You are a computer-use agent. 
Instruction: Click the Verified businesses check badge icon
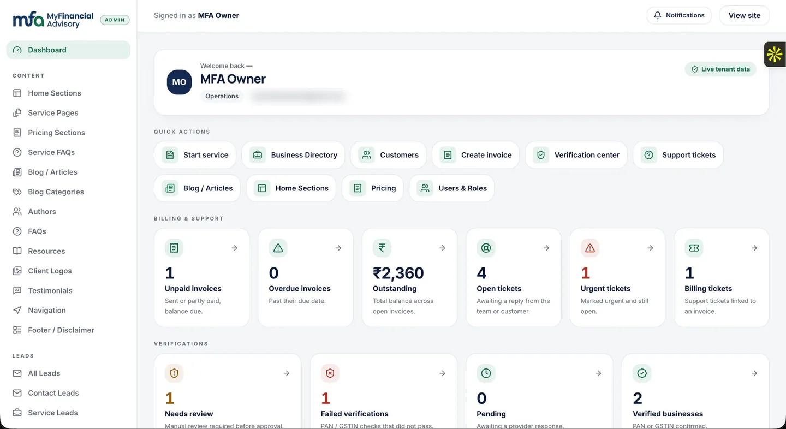[x=642, y=373]
